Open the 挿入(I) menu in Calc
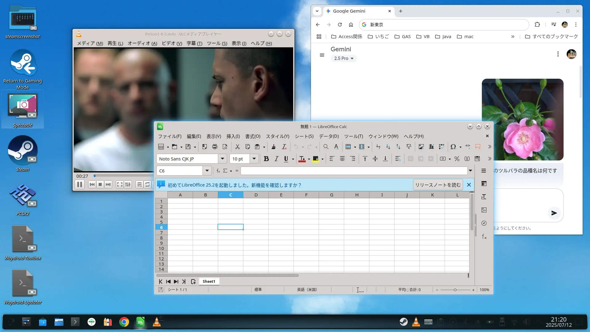 (233, 136)
